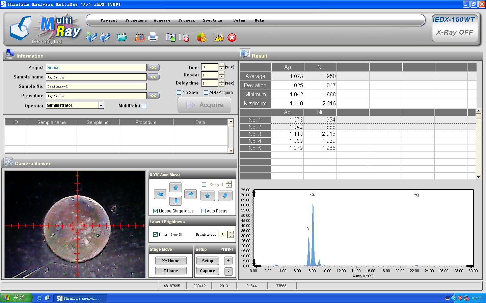Click the red X stop icon in toolbar
Screen dimensions: 486x303
click(x=232, y=37)
